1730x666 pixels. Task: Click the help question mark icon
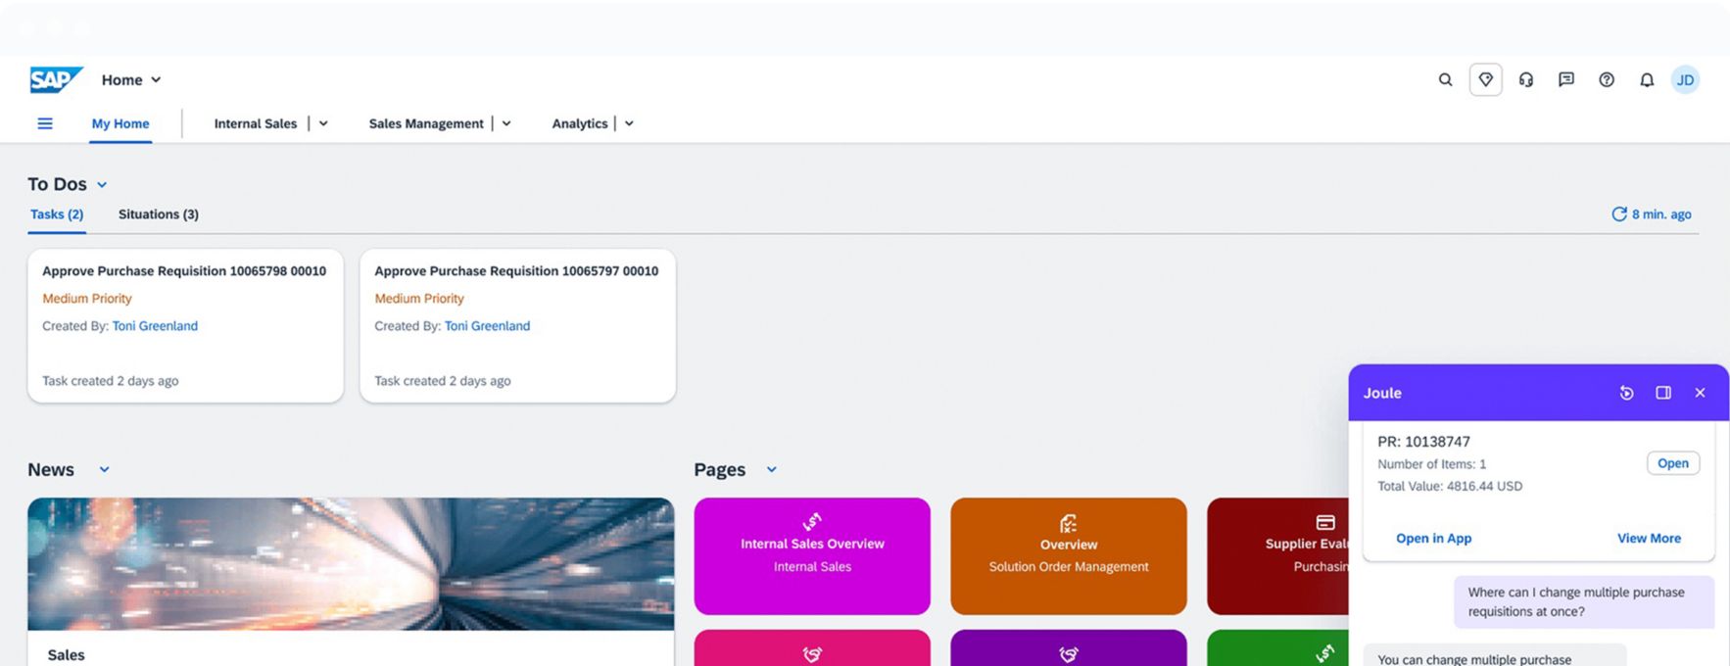pos(1607,80)
